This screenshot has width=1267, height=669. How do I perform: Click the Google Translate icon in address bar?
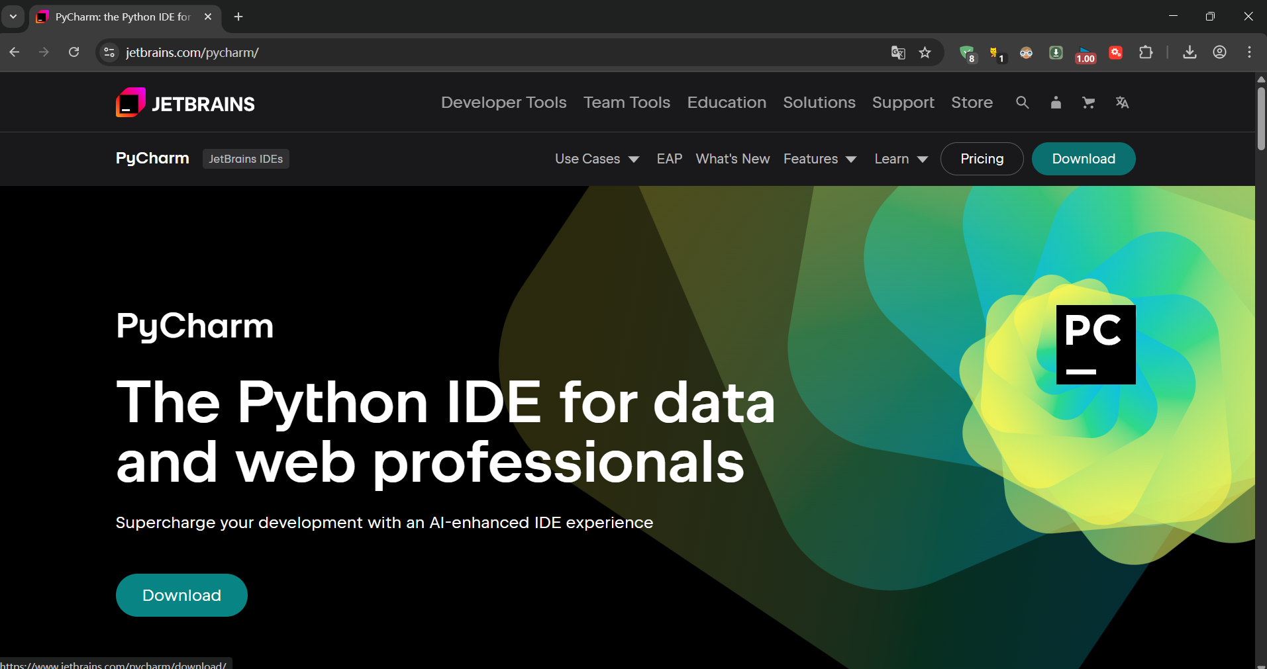point(898,53)
